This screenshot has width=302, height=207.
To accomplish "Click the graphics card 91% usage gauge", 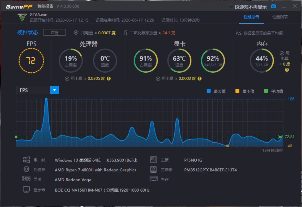I will [x=146, y=61].
